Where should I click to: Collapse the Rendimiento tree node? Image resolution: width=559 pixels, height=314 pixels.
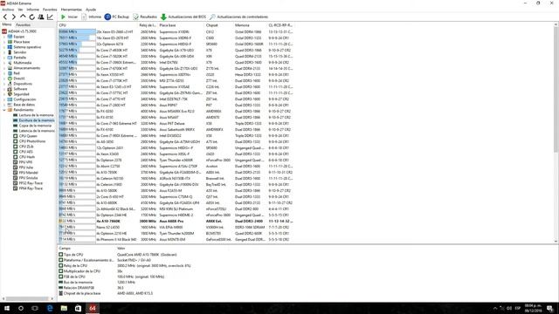point(4,110)
